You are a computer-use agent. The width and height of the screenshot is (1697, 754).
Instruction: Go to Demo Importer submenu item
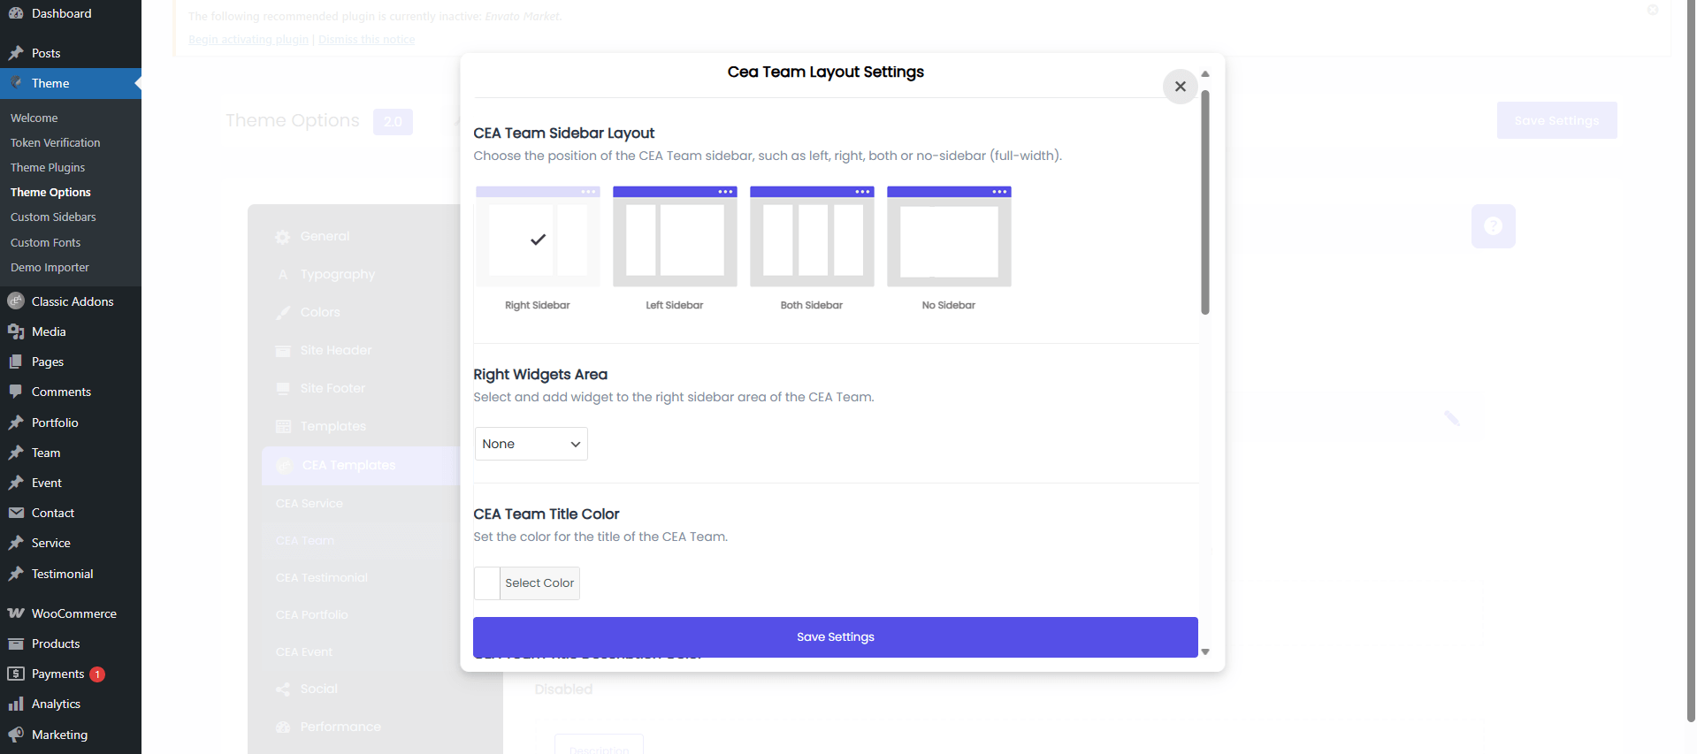(50, 267)
